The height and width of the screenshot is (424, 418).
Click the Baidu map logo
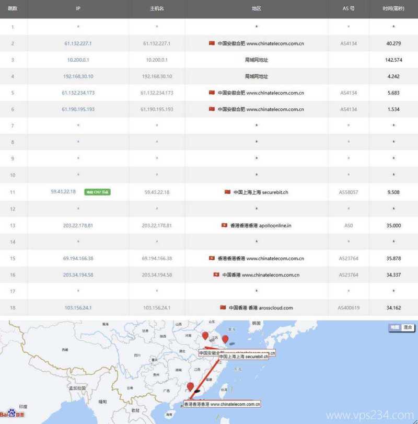11,414
